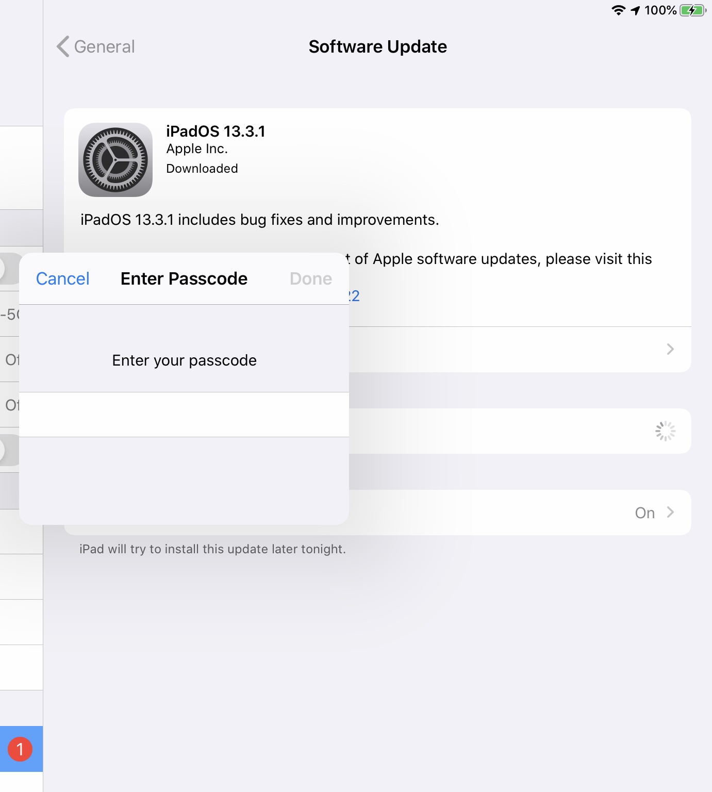
Task: Tap the iPadOS 13.3.1 settings gear icon
Action: (x=115, y=160)
